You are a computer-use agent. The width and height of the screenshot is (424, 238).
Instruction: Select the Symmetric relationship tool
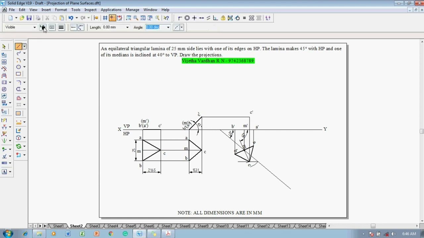coord(252,18)
